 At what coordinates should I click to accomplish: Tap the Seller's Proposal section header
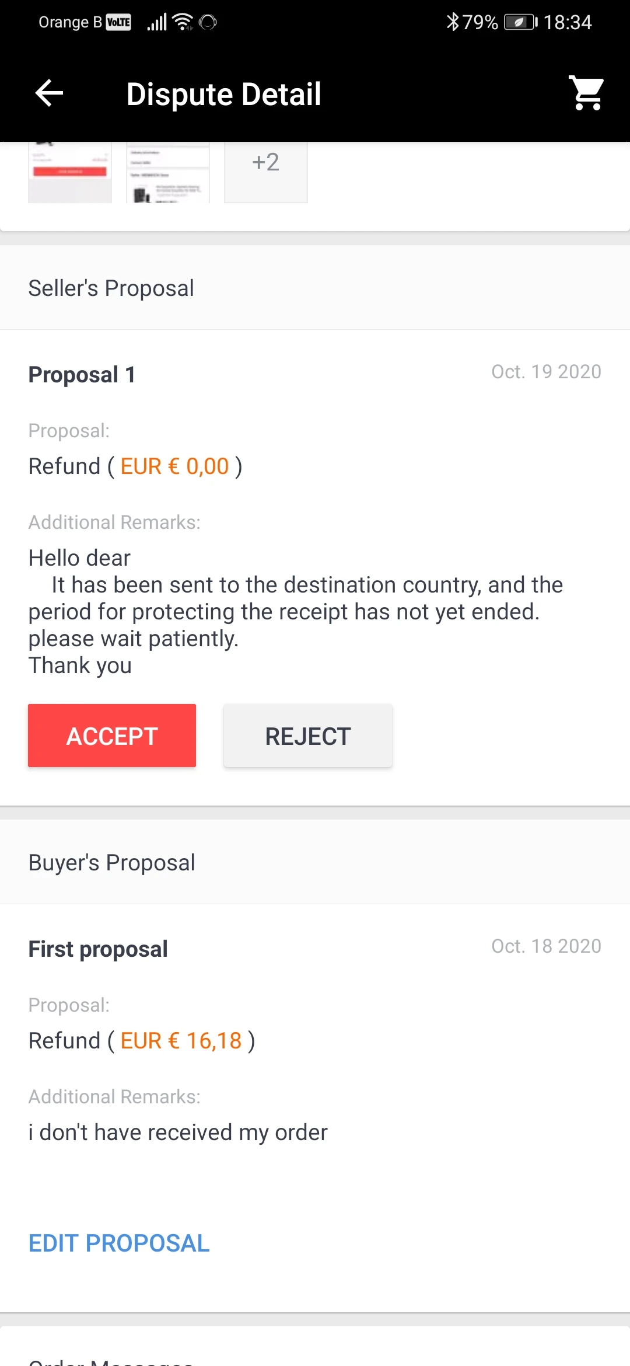[111, 288]
